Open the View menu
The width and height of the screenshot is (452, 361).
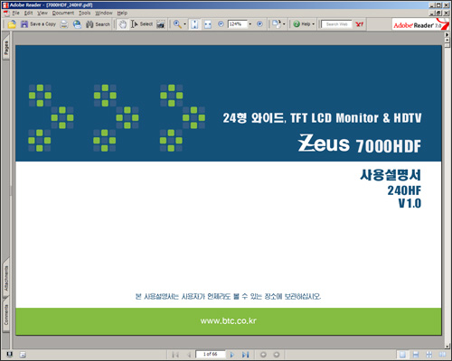(x=42, y=13)
